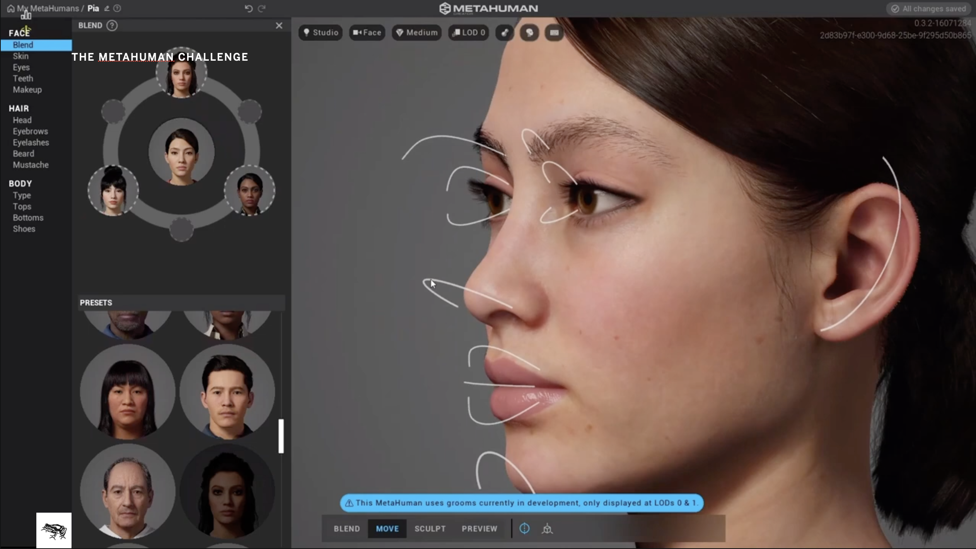Open the Face camera view dropdown
The width and height of the screenshot is (976, 549).
(x=367, y=32)
